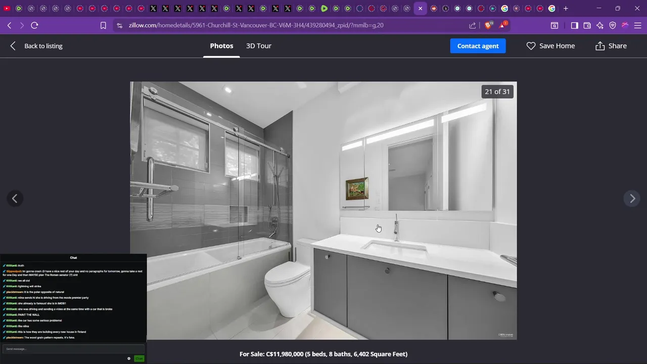647x364 pixels.
Task: Open the Leo AI sparkle icon
Action: (600, 25)
